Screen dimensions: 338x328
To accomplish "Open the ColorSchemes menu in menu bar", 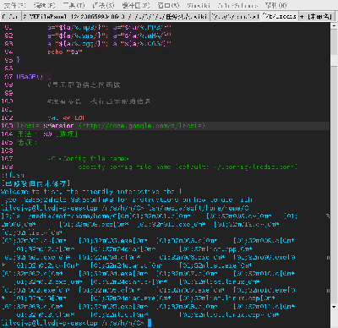I will 237,5.
